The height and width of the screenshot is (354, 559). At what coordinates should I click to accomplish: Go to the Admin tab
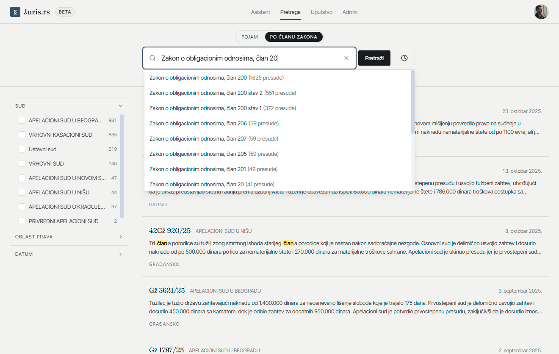click(x=350, y=12)
